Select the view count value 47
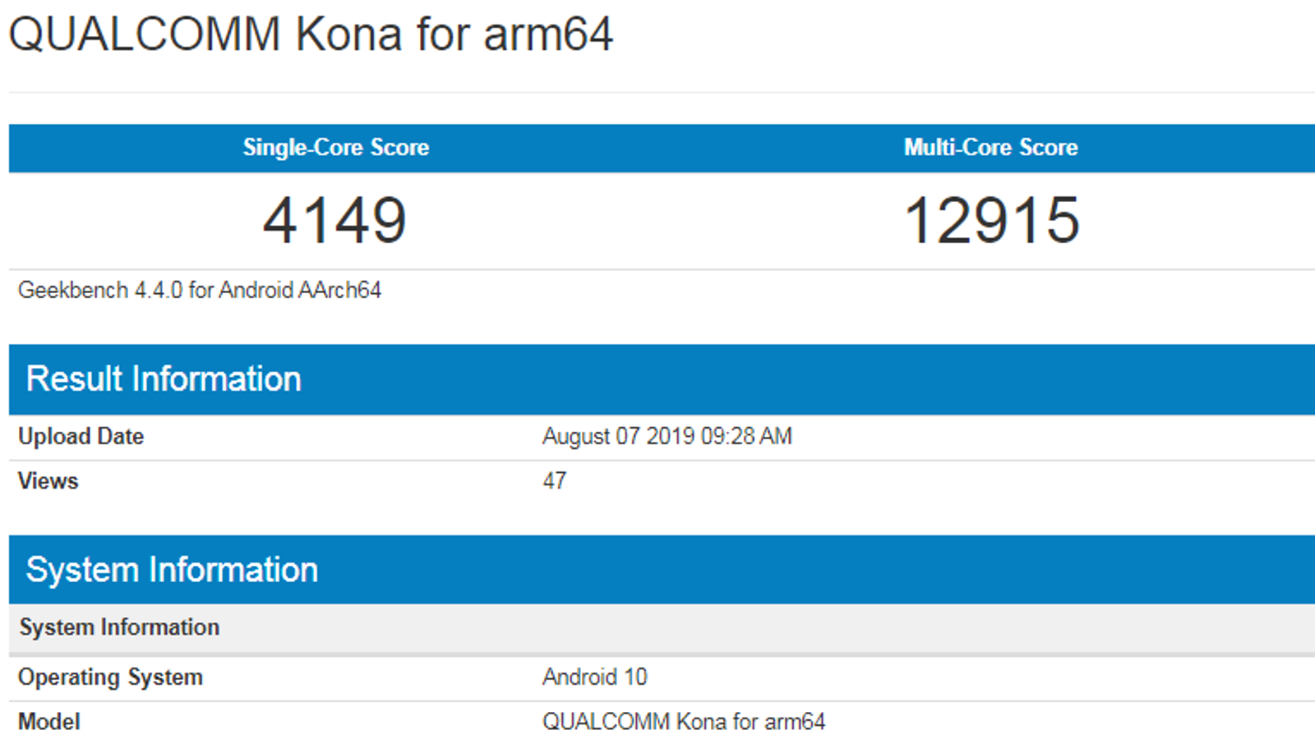Viewport: 1315px width, 739px height. coord(554,481)
